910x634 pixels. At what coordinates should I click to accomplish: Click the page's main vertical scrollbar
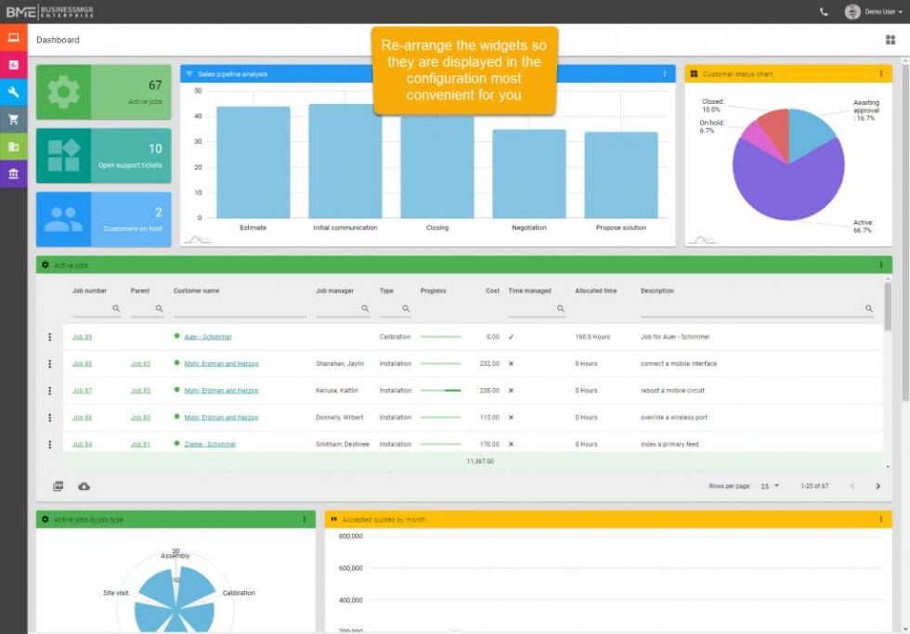[x=905, y=232]
